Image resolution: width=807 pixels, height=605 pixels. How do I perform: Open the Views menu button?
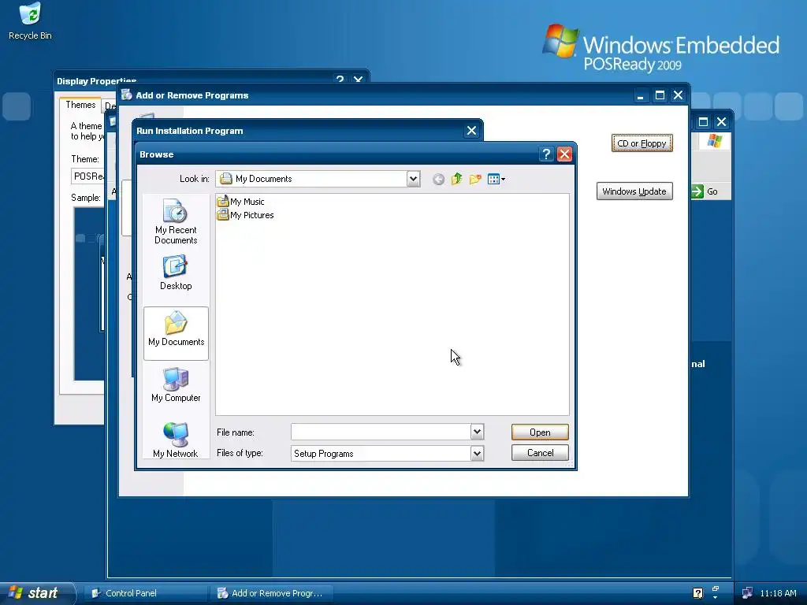coord(496,179)
